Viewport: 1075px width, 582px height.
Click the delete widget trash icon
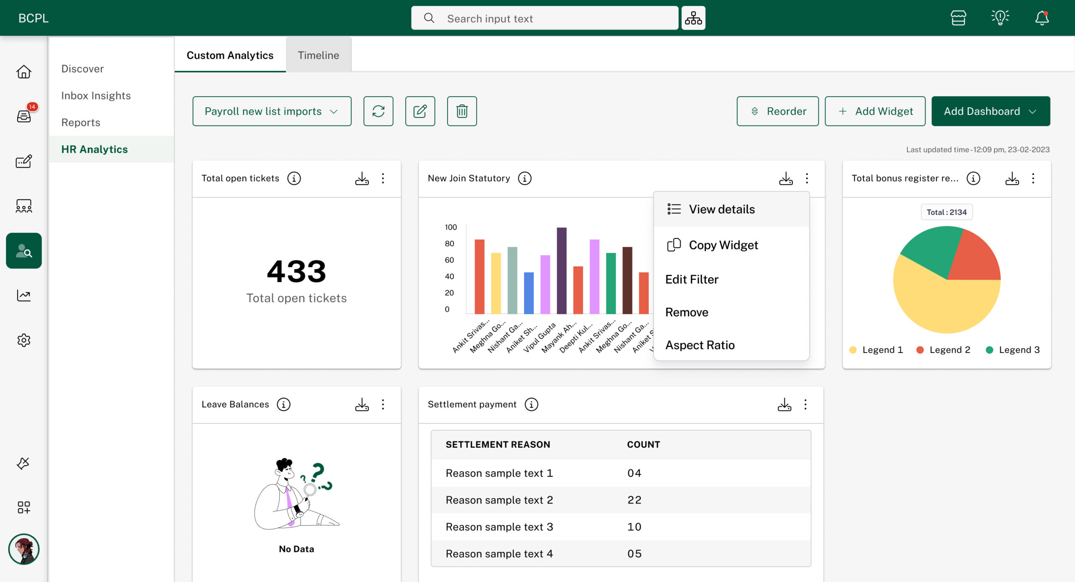tap(463, 110)
